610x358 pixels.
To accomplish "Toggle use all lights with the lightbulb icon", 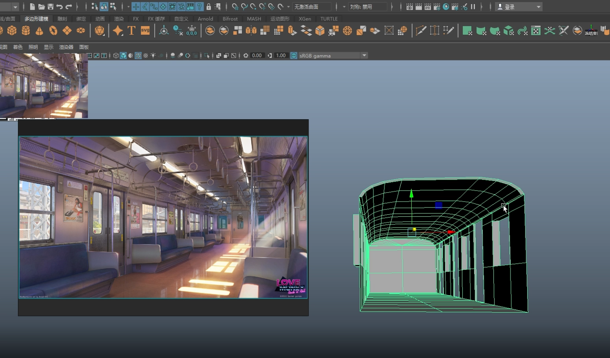I will (x=153, y=56).
